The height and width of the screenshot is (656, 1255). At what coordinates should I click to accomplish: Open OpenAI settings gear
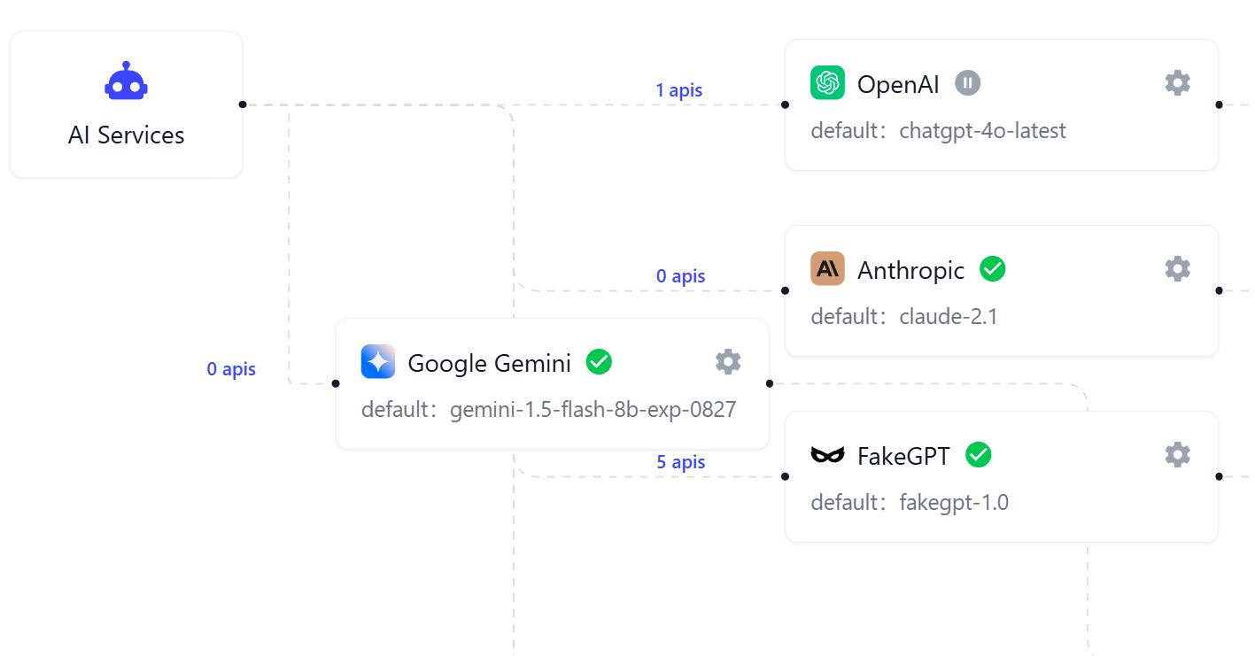[x=1177, y=83]
